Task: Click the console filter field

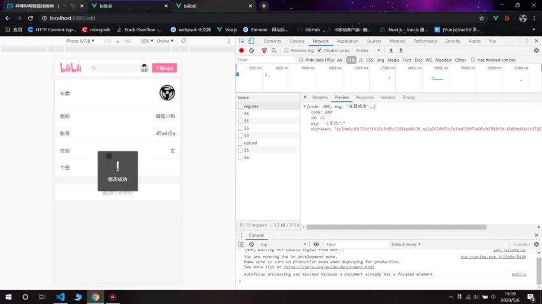Action: (356, 244)
